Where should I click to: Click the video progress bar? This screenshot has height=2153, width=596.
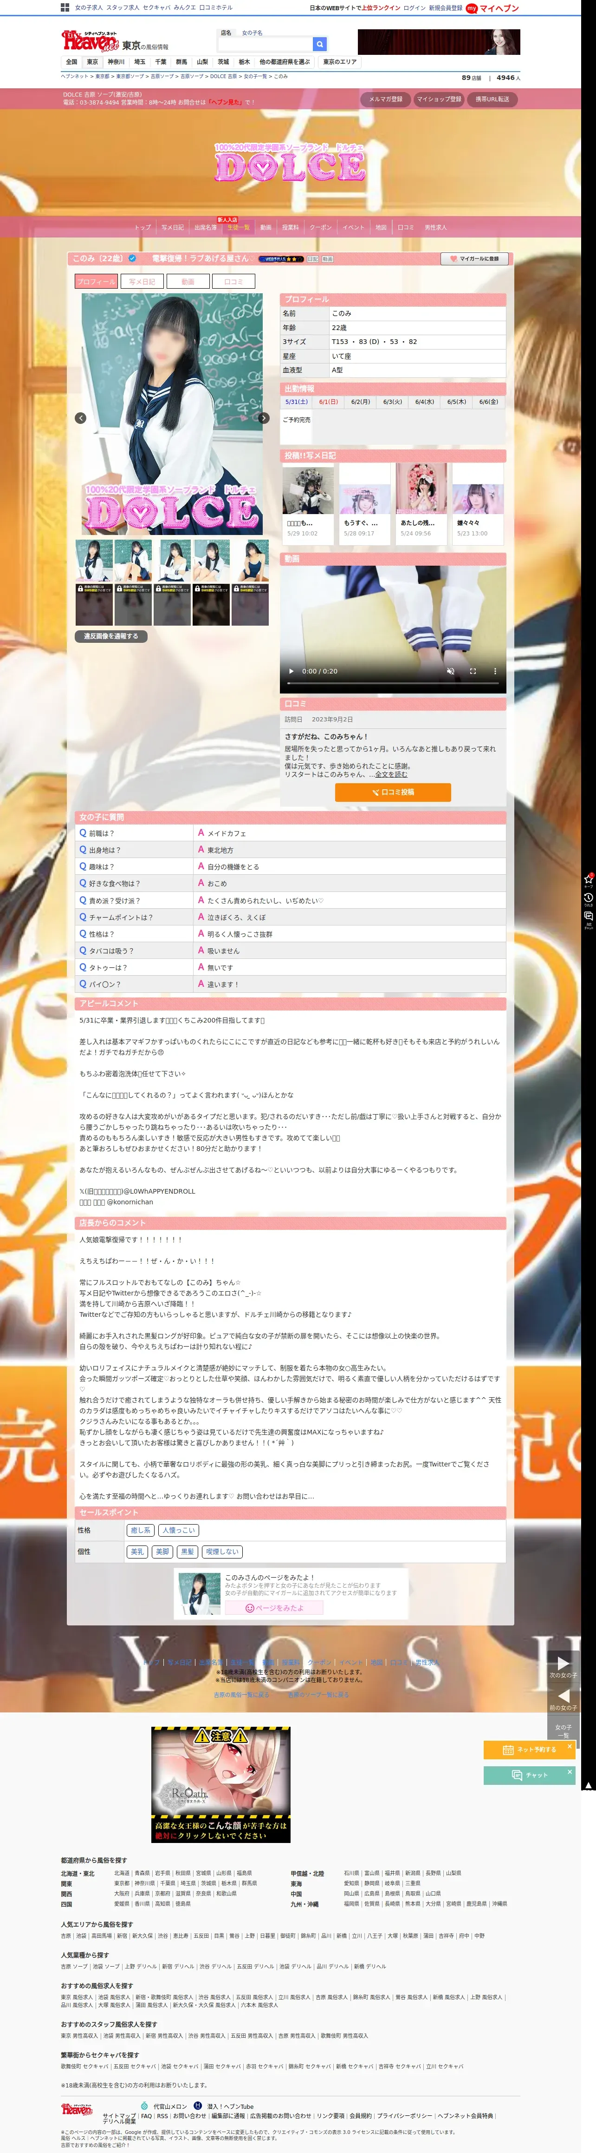click(x=393, y=684)
